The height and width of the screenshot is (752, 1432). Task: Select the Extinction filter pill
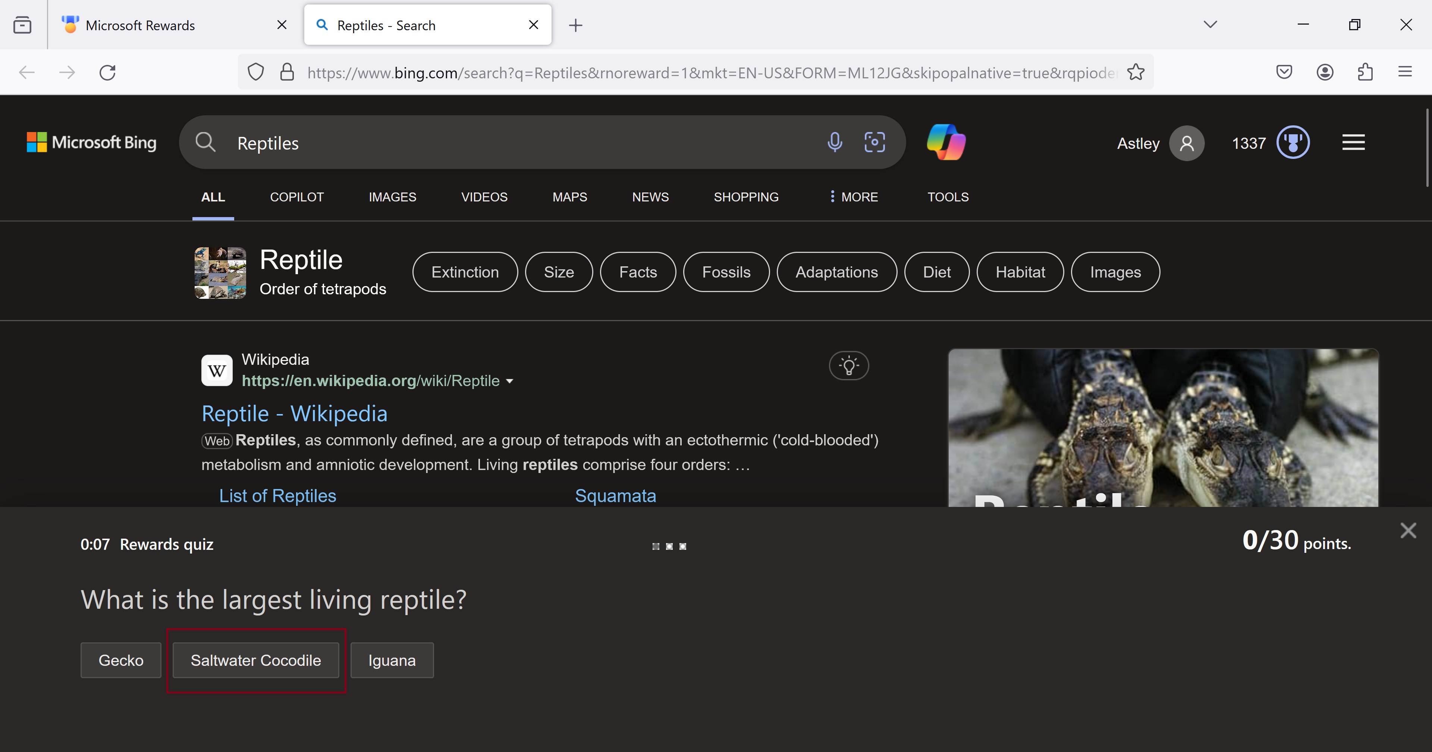tap(465, 272)
